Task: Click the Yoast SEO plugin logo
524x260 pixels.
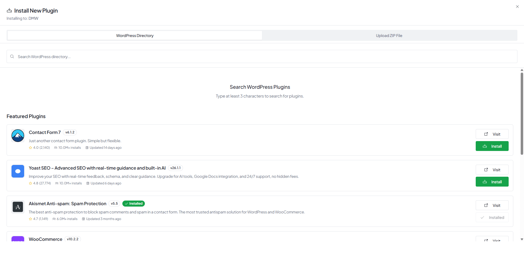Action: tap(18, 171)
